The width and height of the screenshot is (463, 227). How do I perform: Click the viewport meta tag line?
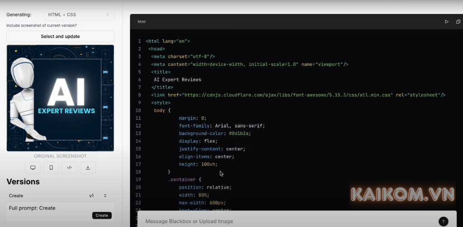(x=250, y=64)
